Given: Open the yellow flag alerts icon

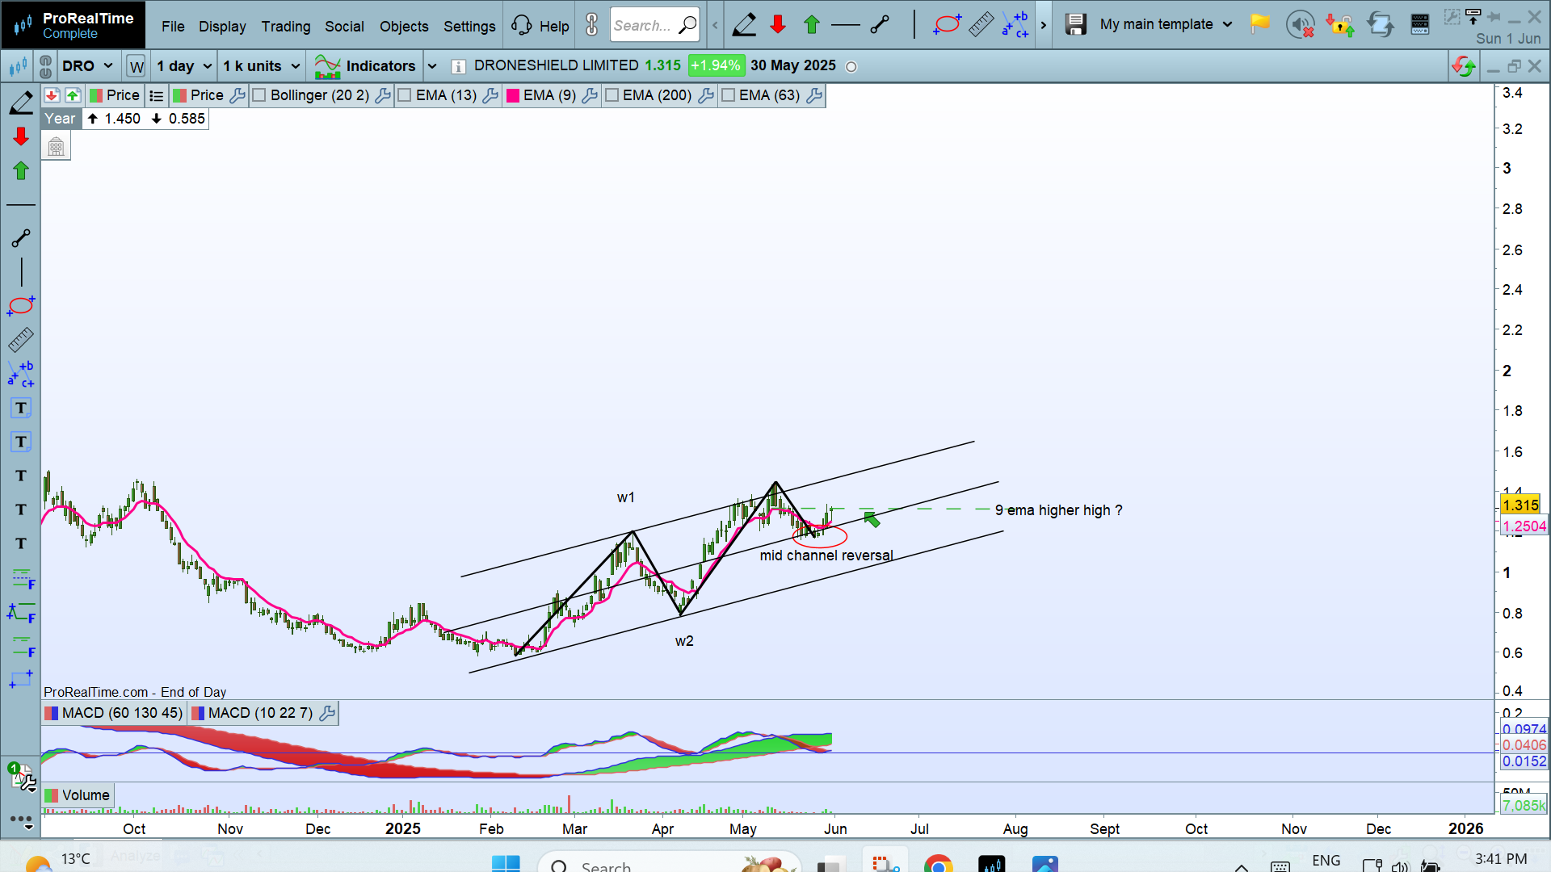Looking at the screenshot, I should tap(1259, 24).
